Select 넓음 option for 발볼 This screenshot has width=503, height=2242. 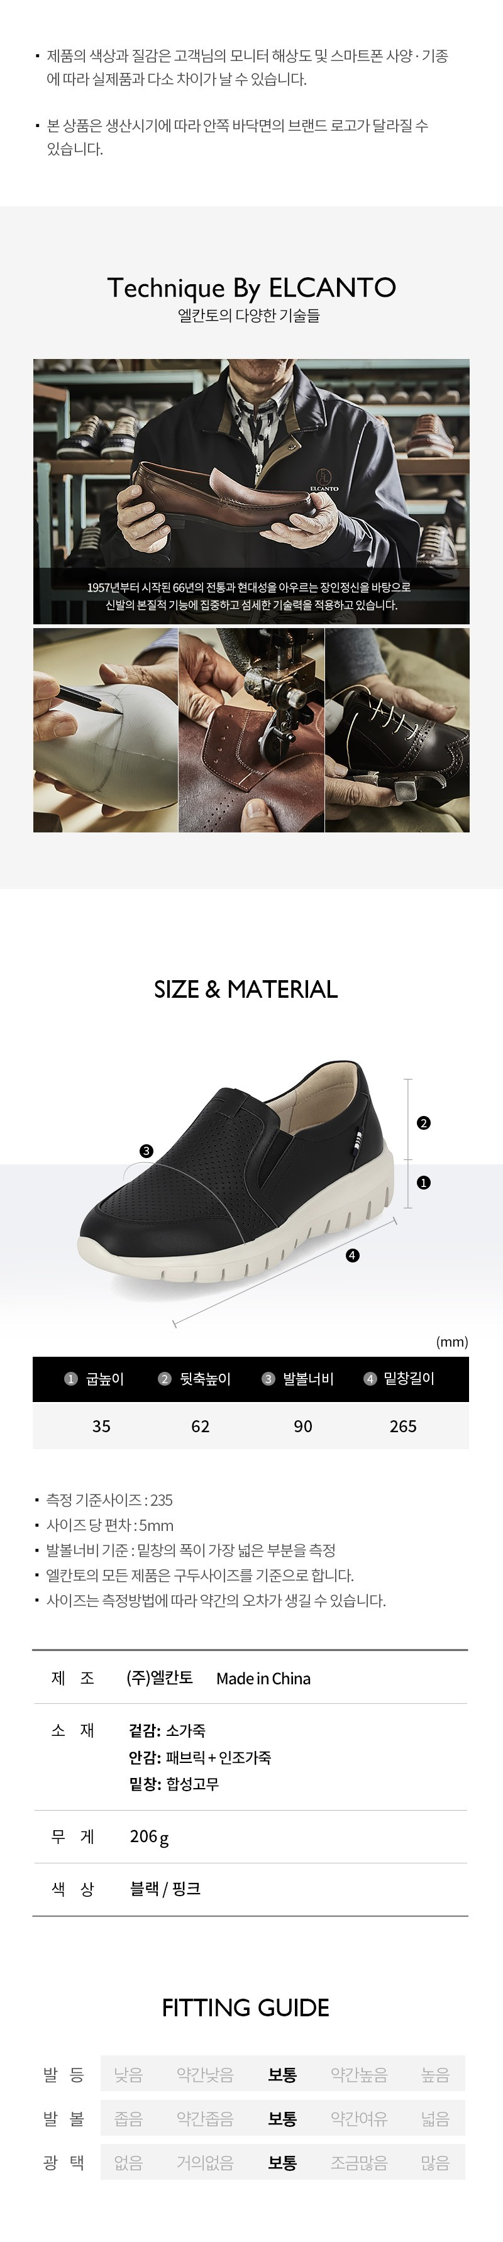[x=435, y=2118]
